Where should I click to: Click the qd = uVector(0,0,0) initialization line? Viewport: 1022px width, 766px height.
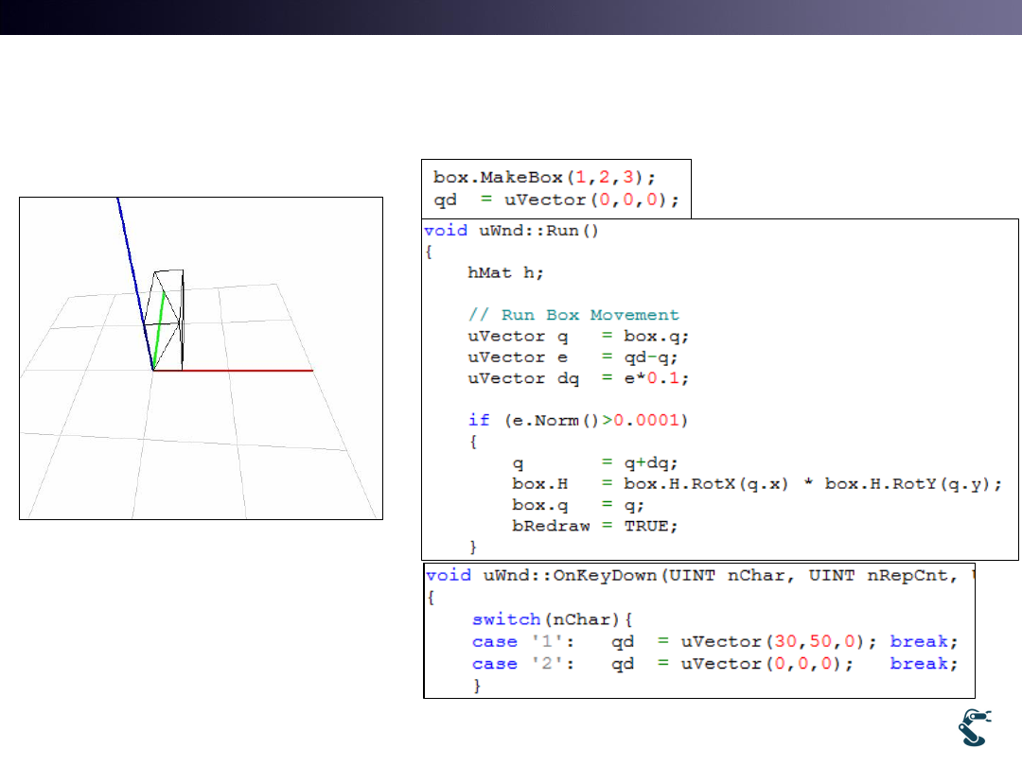pos(555,200)
